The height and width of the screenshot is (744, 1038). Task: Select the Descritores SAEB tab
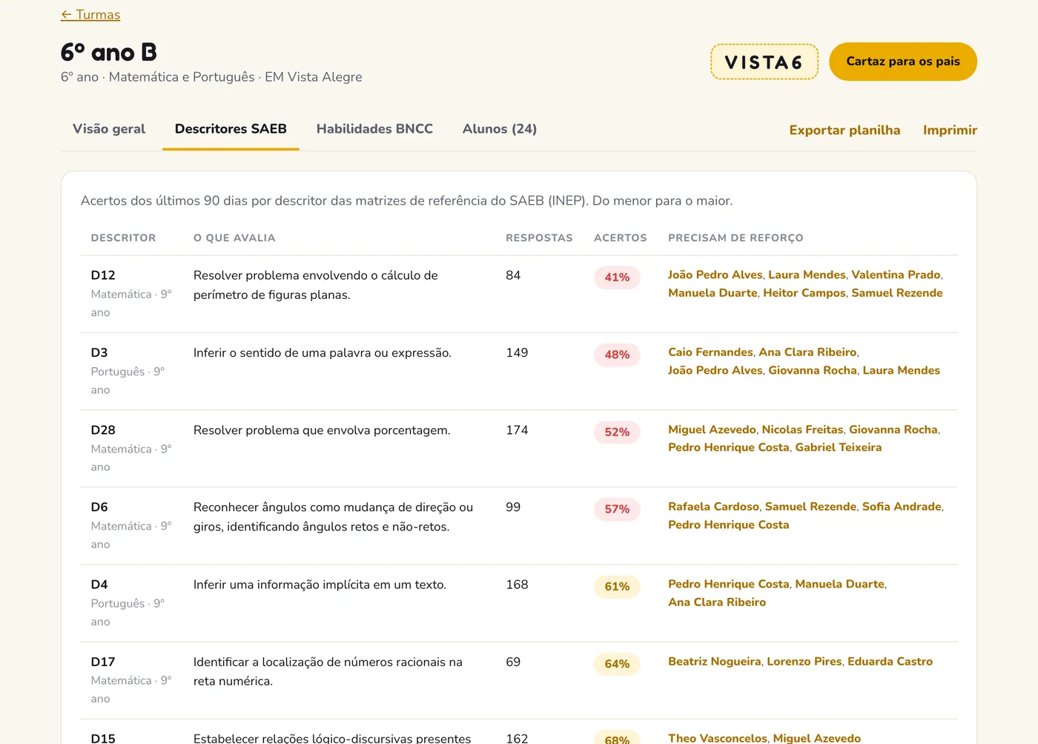click(x=231, y=129)
